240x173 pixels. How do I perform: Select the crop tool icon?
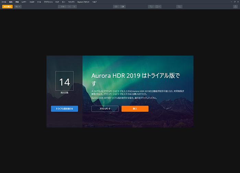coord(179,7)
